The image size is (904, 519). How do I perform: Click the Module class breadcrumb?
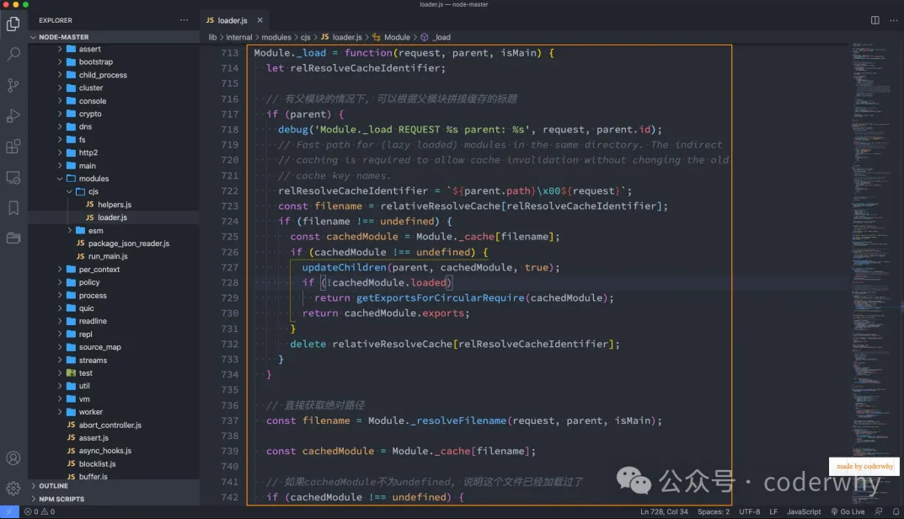392,37
